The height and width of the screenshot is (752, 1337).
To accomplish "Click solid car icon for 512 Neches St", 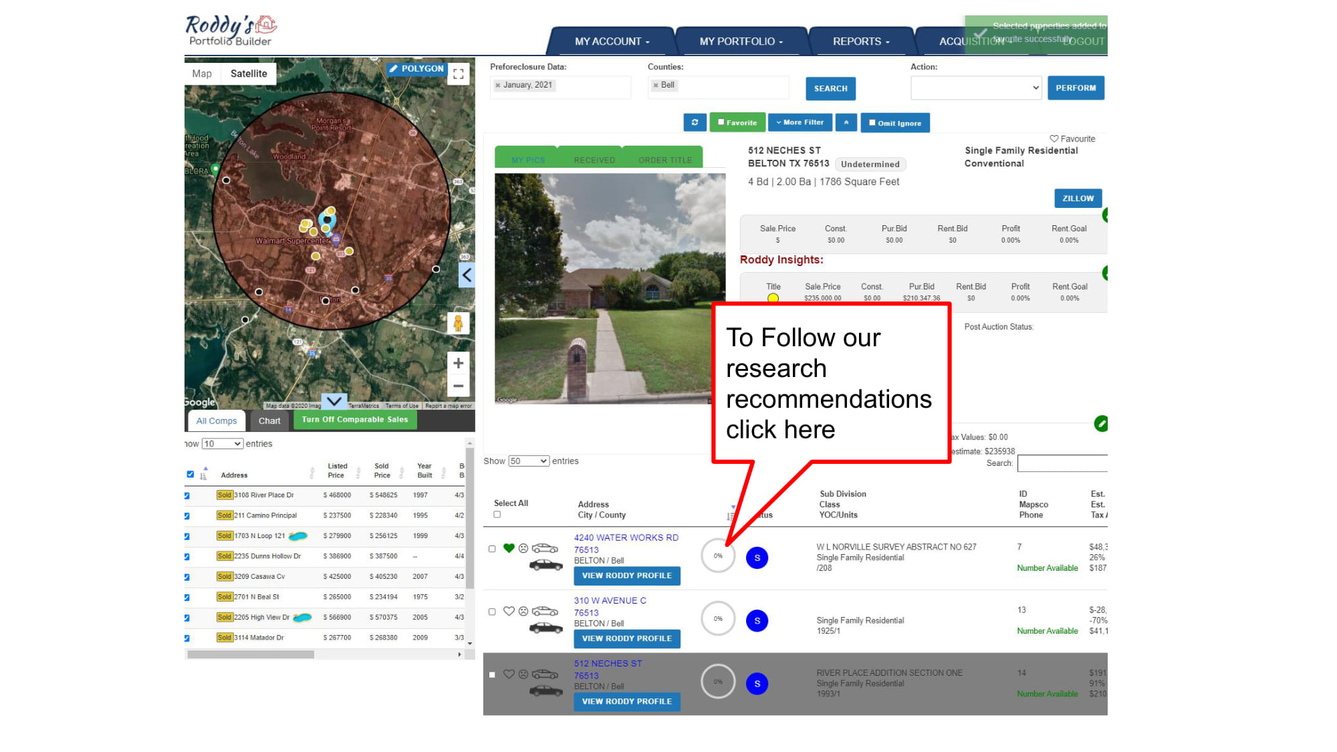I will tap(546, 691).
